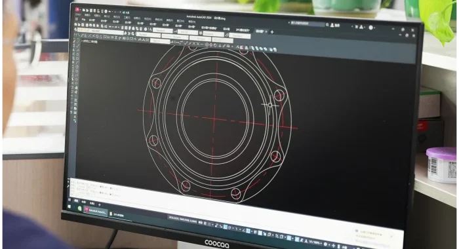Image resolution: width=459 pixels, height=249 pixels.
Task: Click Undo in the Quick Access Toolbar
Action: pyautogui.click(x=110, y=11)
